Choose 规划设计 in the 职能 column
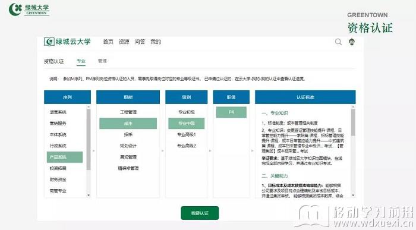416x230 pixels. coord(128,146)
